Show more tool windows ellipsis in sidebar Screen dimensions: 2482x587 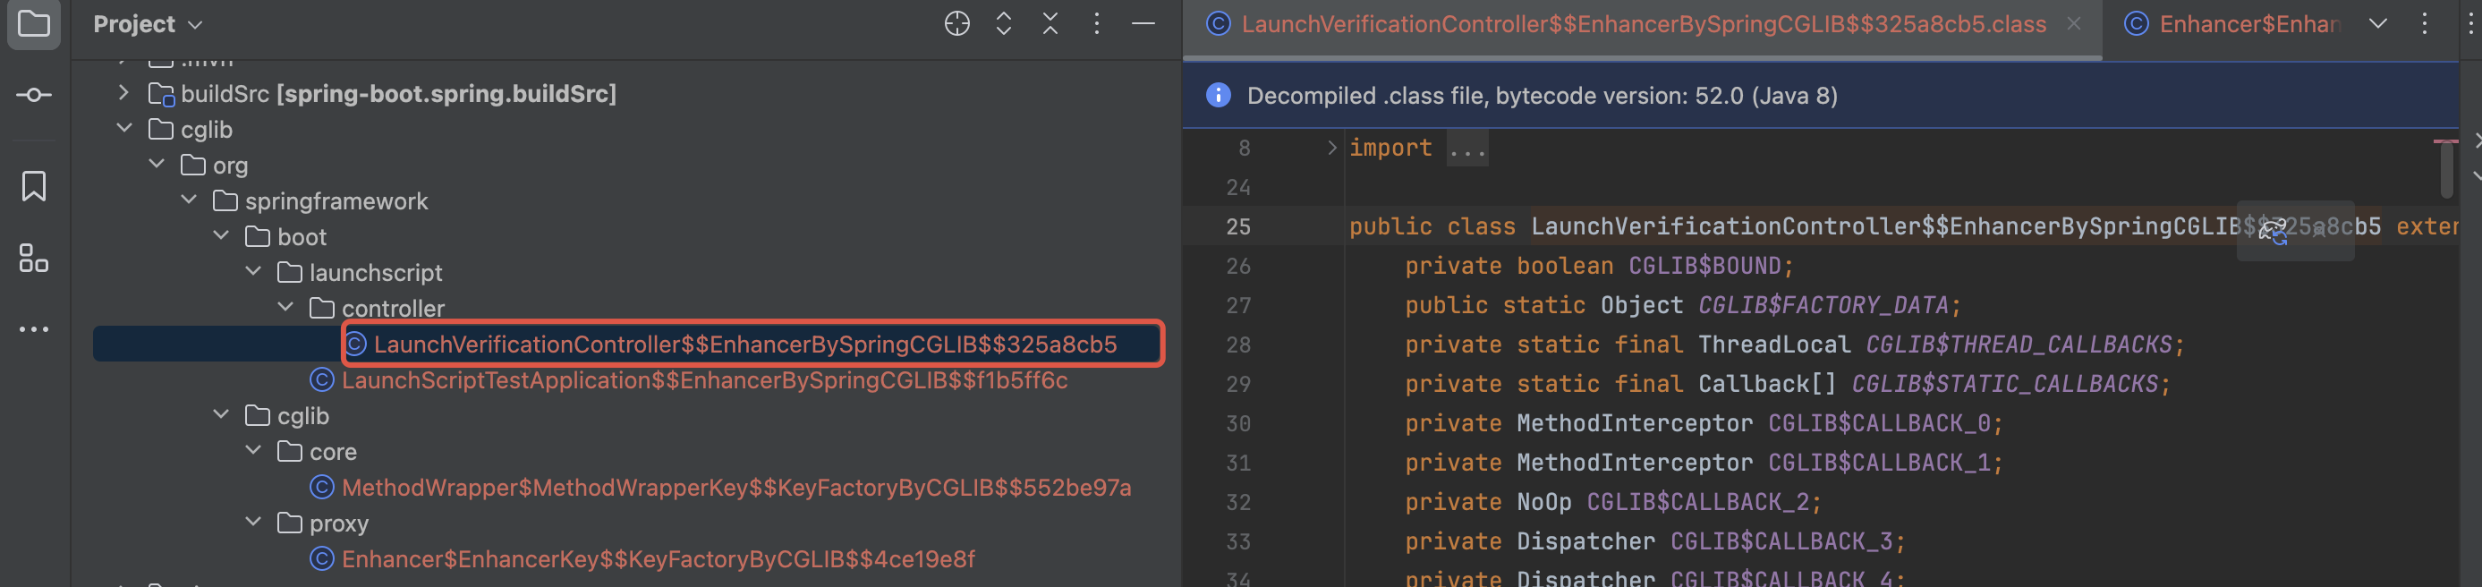pyautogui.click(x=34, y=329)
